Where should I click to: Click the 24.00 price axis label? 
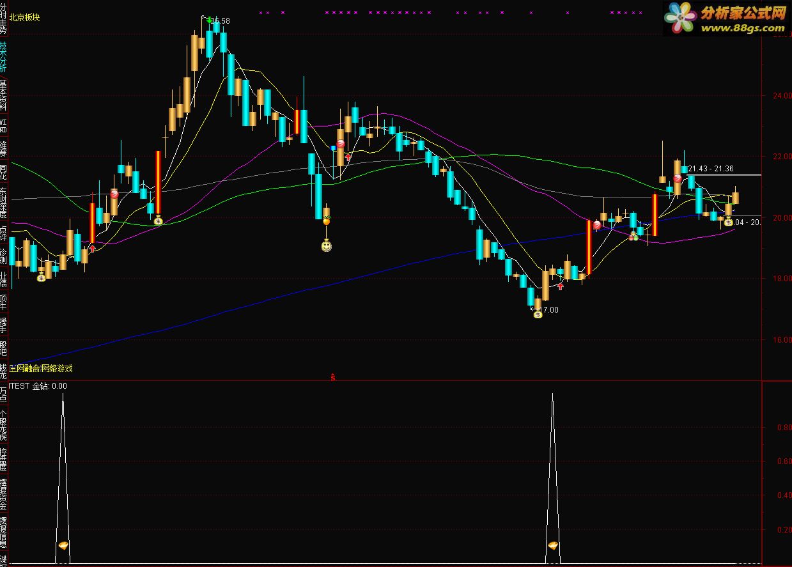(782, 96)
